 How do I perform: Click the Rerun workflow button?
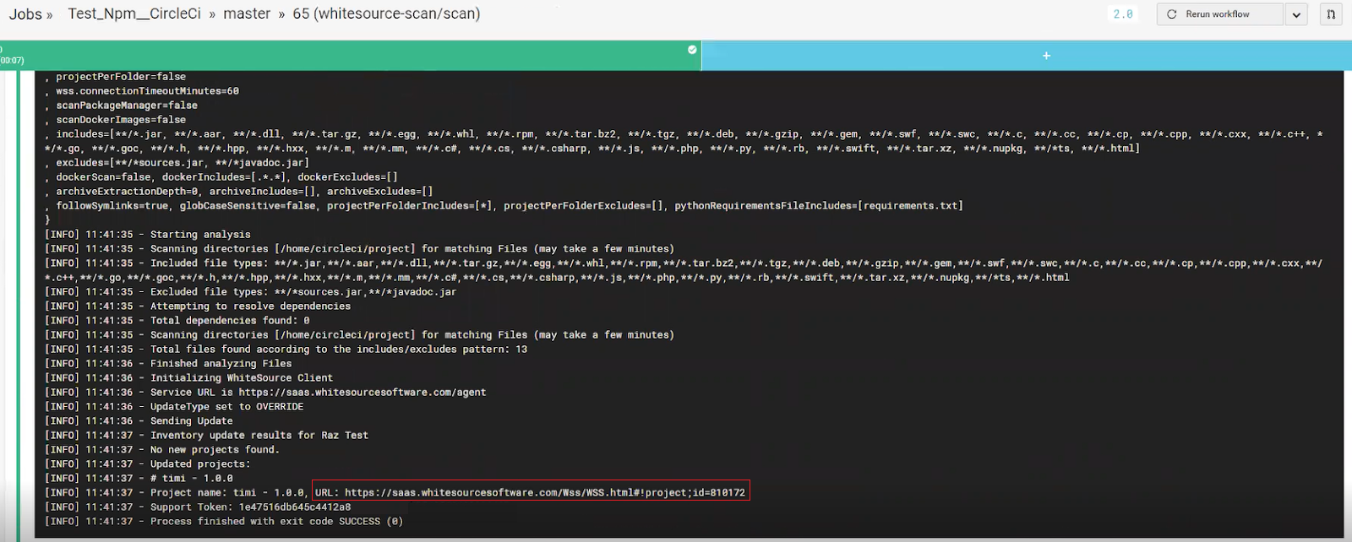pos(1219,14)
